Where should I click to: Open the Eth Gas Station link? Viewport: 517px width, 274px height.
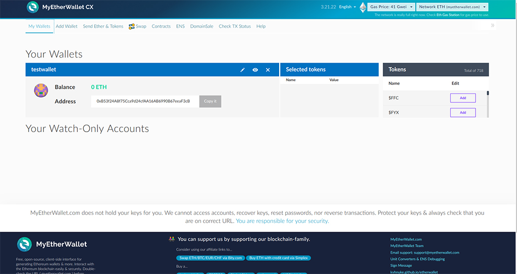click(x=447, y=15)
